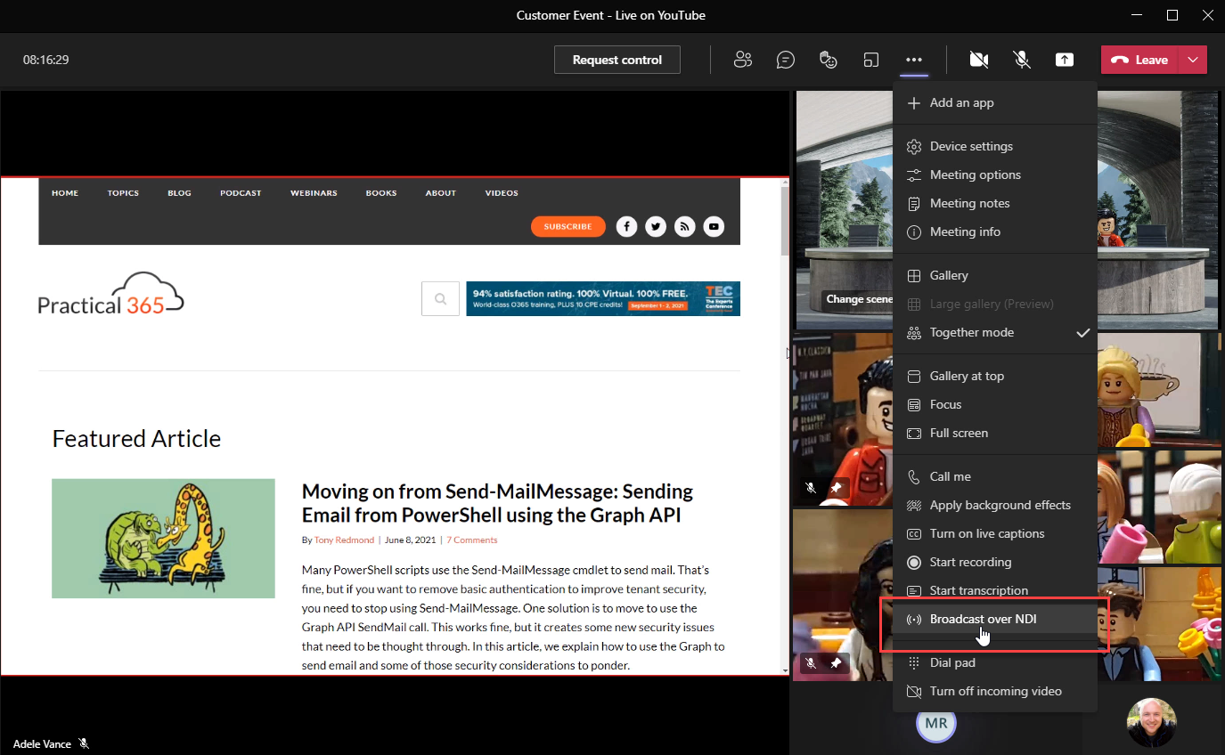Open the reactions picker
Screen dimensions: 1225x755
[828, 60]
